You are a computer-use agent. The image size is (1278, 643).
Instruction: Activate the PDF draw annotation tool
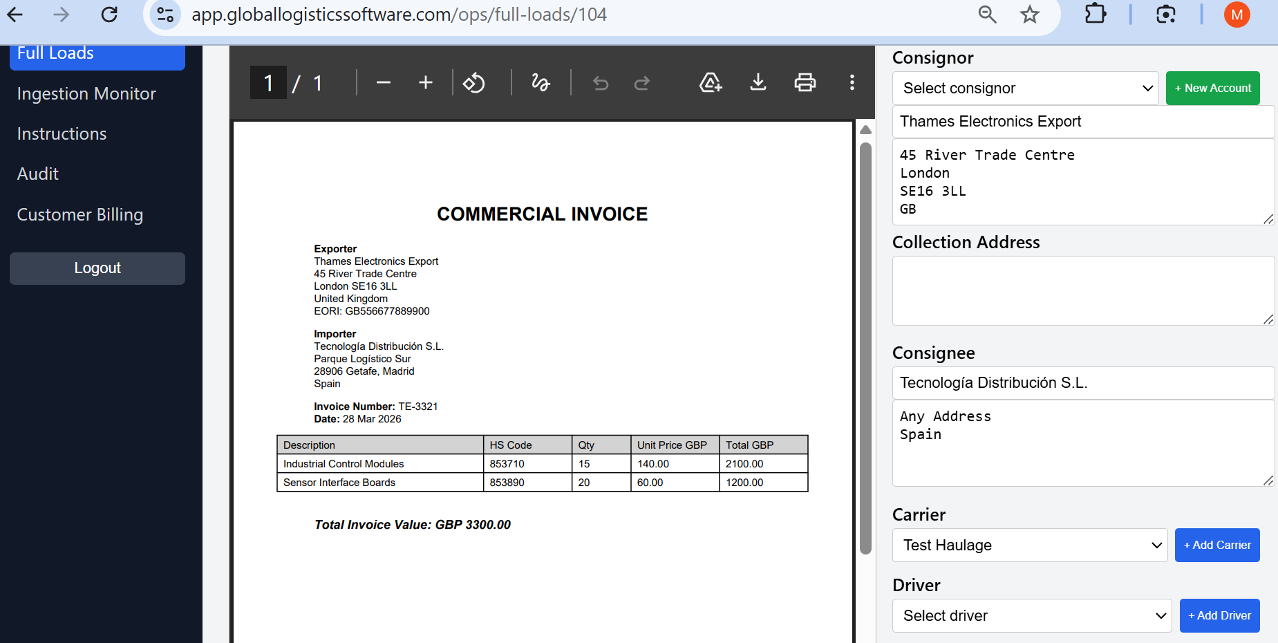pyautogui.click(x=541, y=83)
